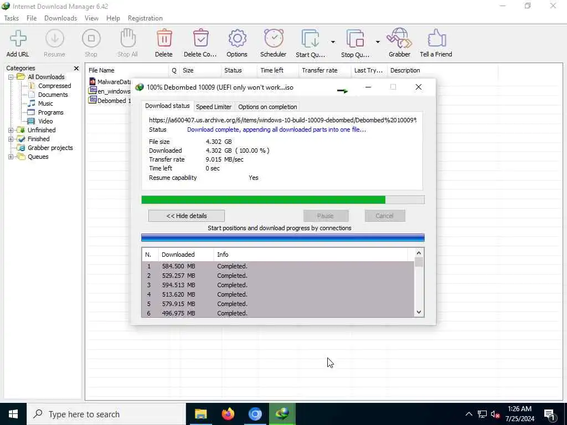The height and width of the screenshot is (425, 567).
Task: Open the File menu
Action: [x=32, y=18]
